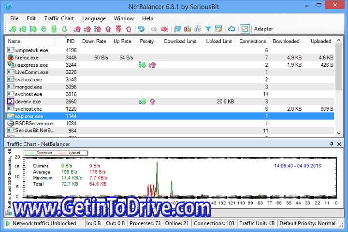Select the firefox.exe process row

click(x=170, y=58)
